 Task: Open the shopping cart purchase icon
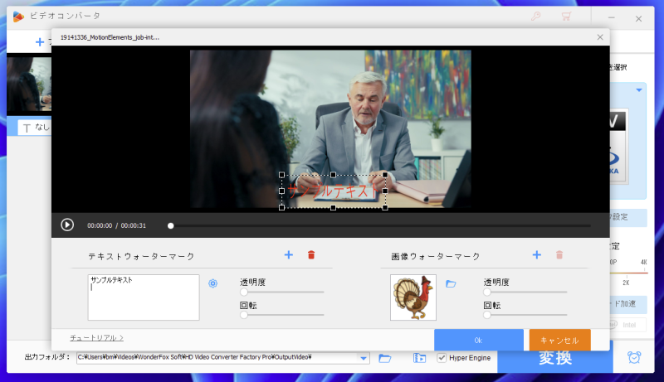(x=566, y=17)
